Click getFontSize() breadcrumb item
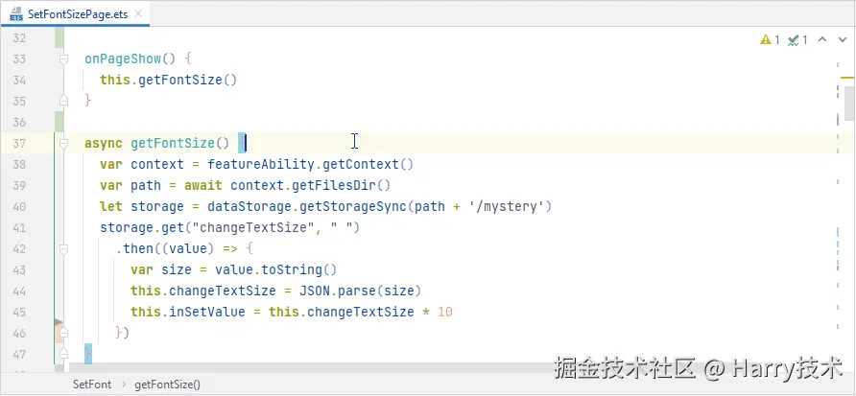The image size is (856, 396). [168, 384]
